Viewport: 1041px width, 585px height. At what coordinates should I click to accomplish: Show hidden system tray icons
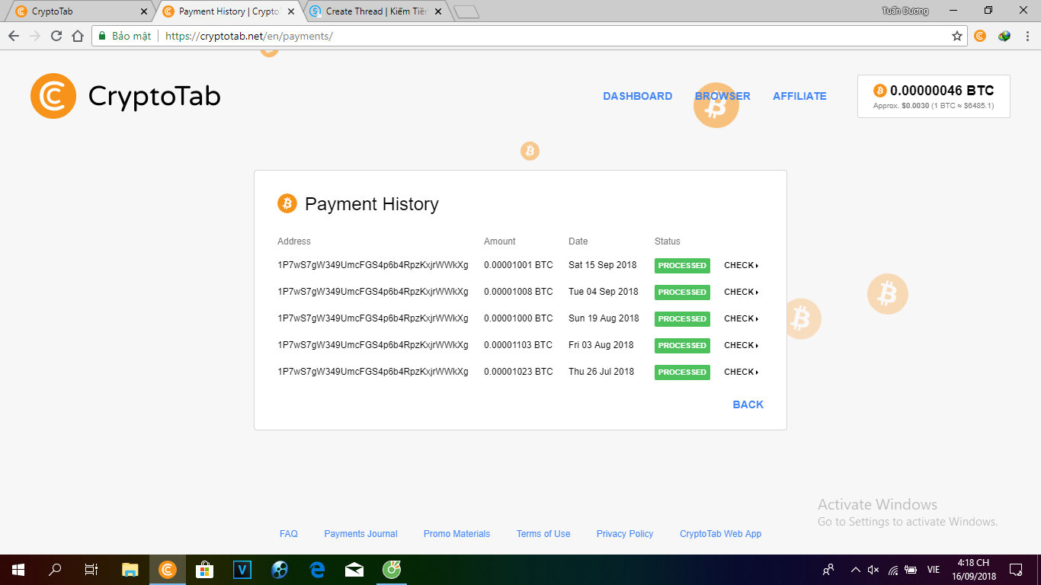point(855,570)
